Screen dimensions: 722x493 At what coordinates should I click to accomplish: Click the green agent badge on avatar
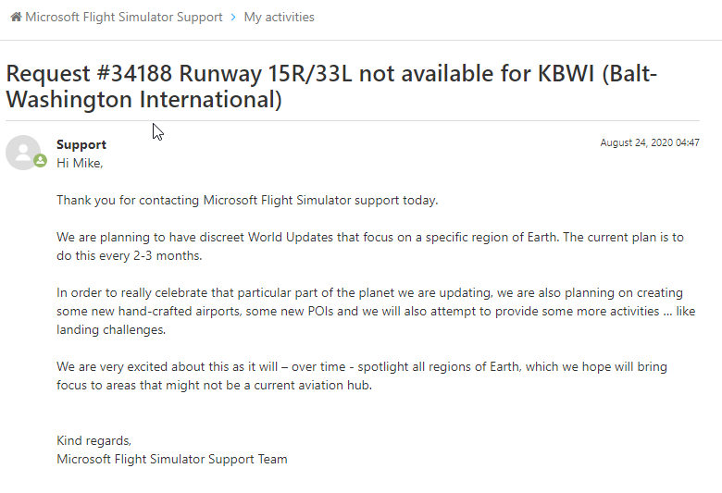click(41, 161)
